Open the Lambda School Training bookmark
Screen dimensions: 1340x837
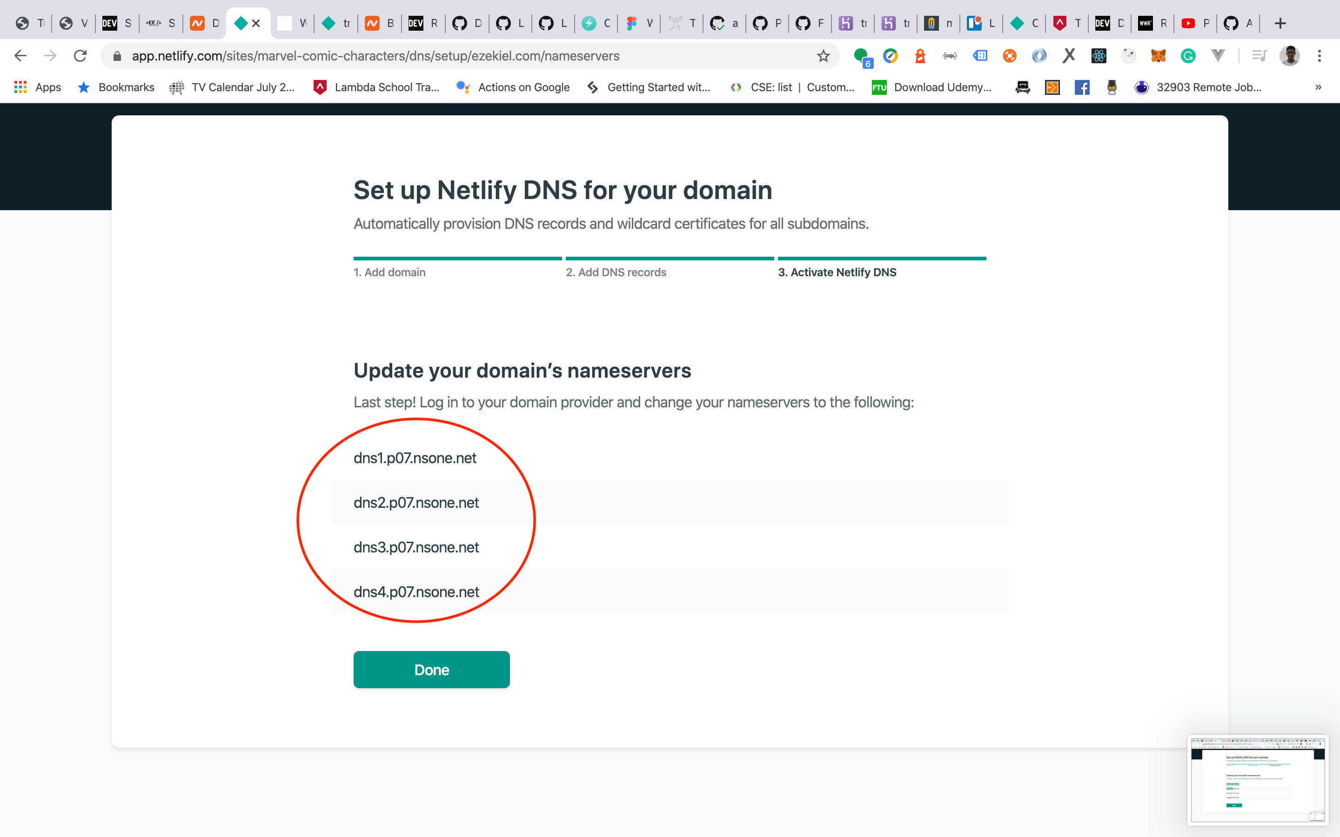[376, 87]
